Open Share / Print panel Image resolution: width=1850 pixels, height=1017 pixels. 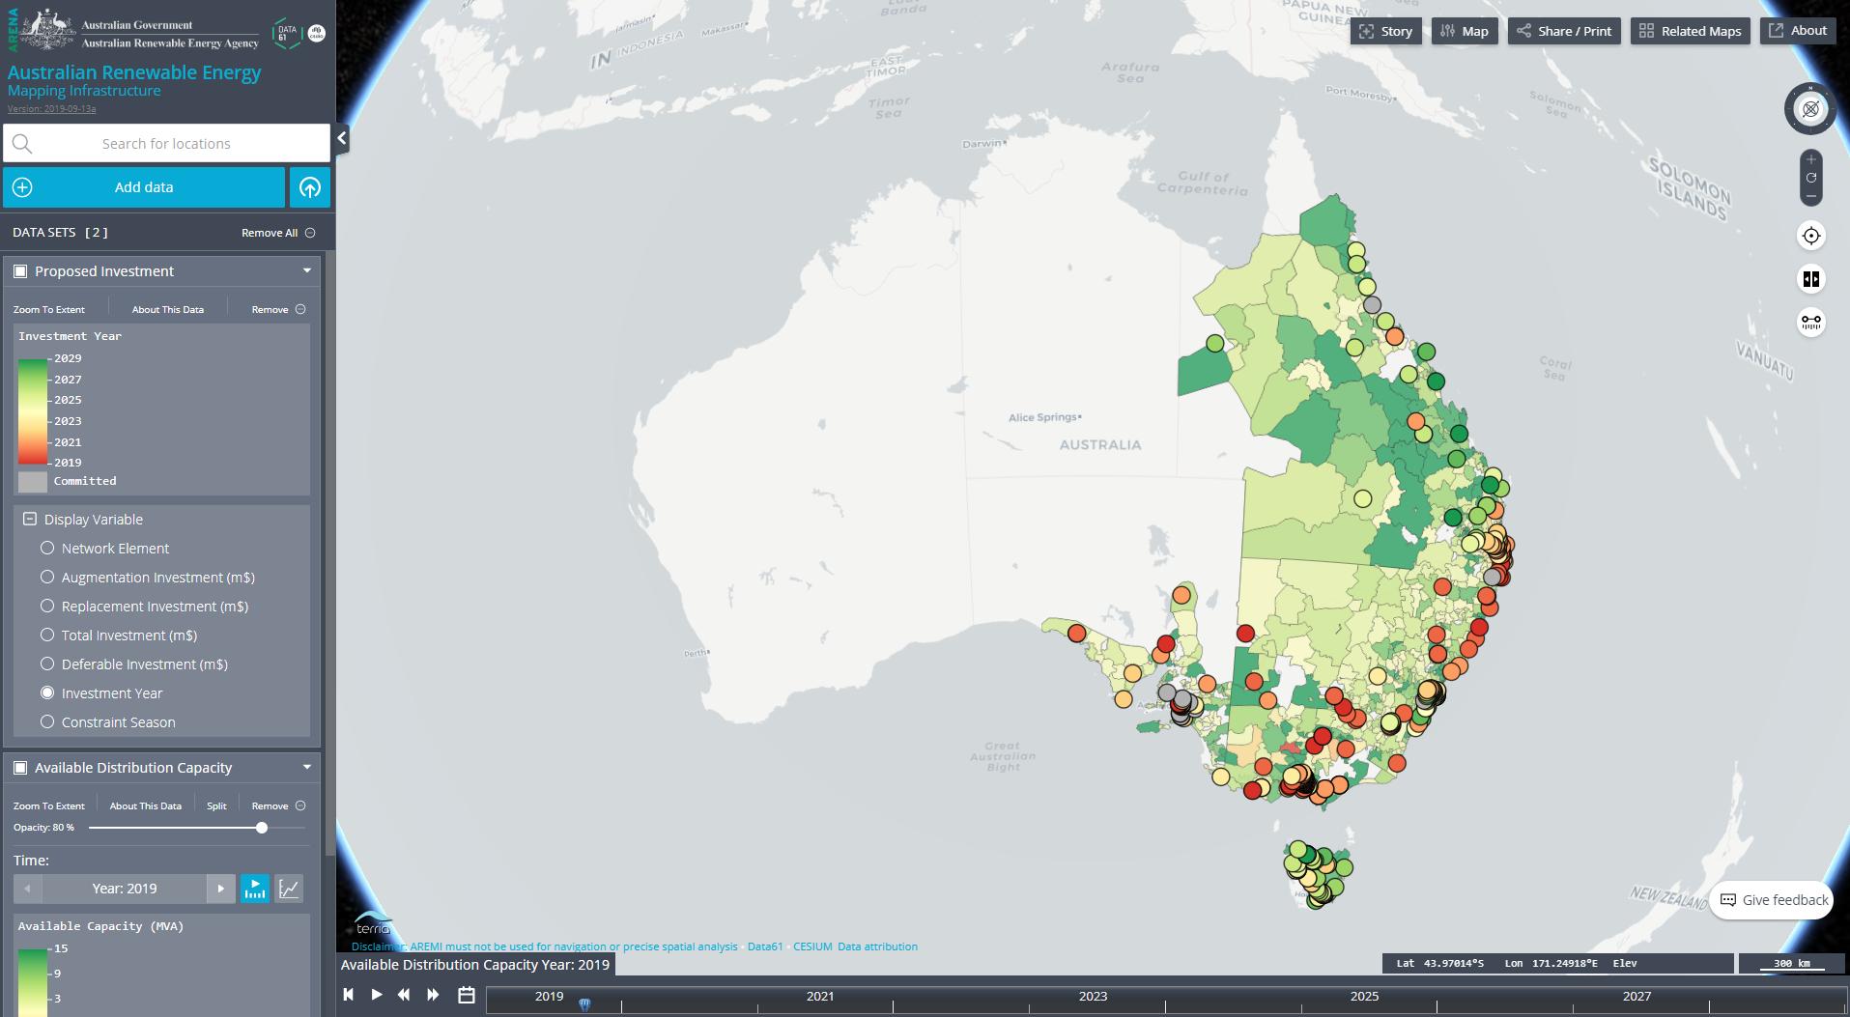(1564, 31)
